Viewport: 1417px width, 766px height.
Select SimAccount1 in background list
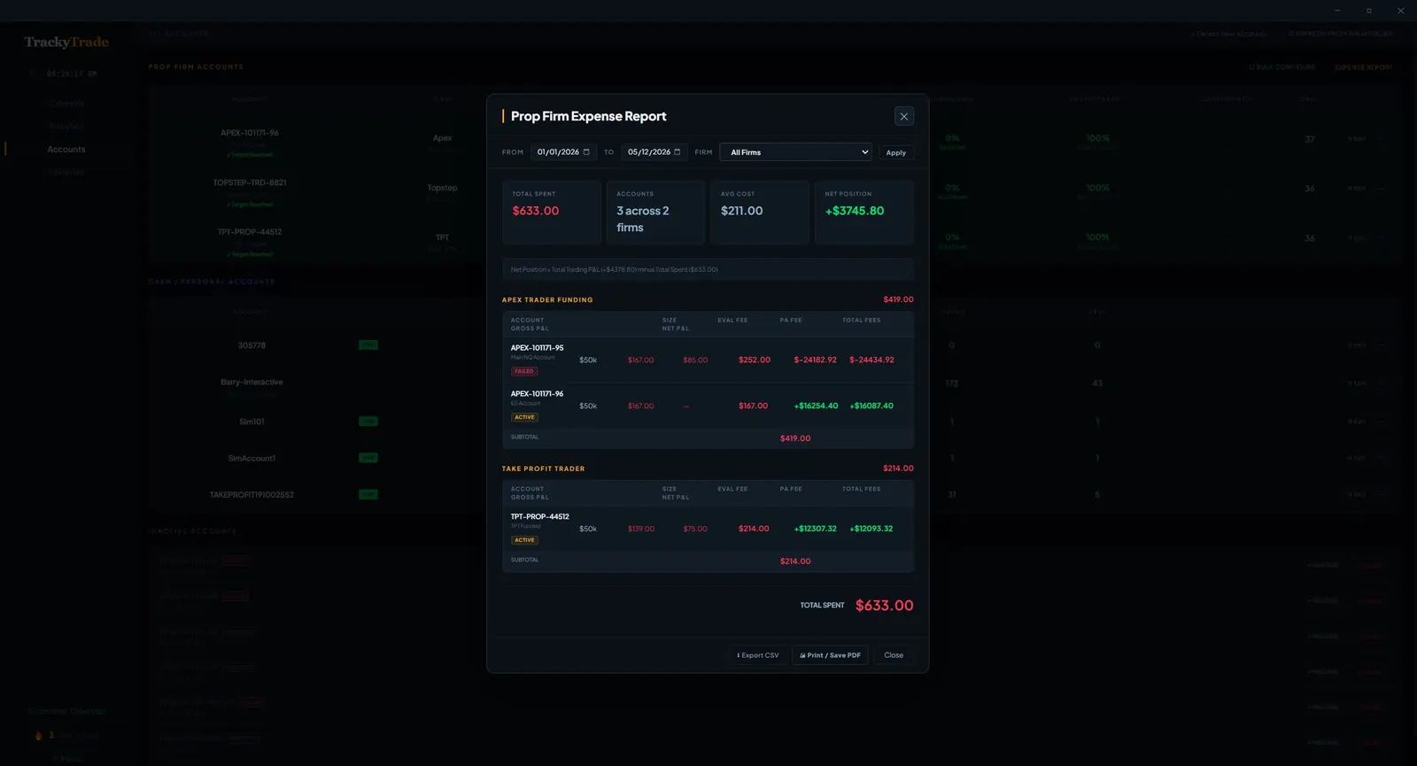pyautogui.click(x=252, y=459)
